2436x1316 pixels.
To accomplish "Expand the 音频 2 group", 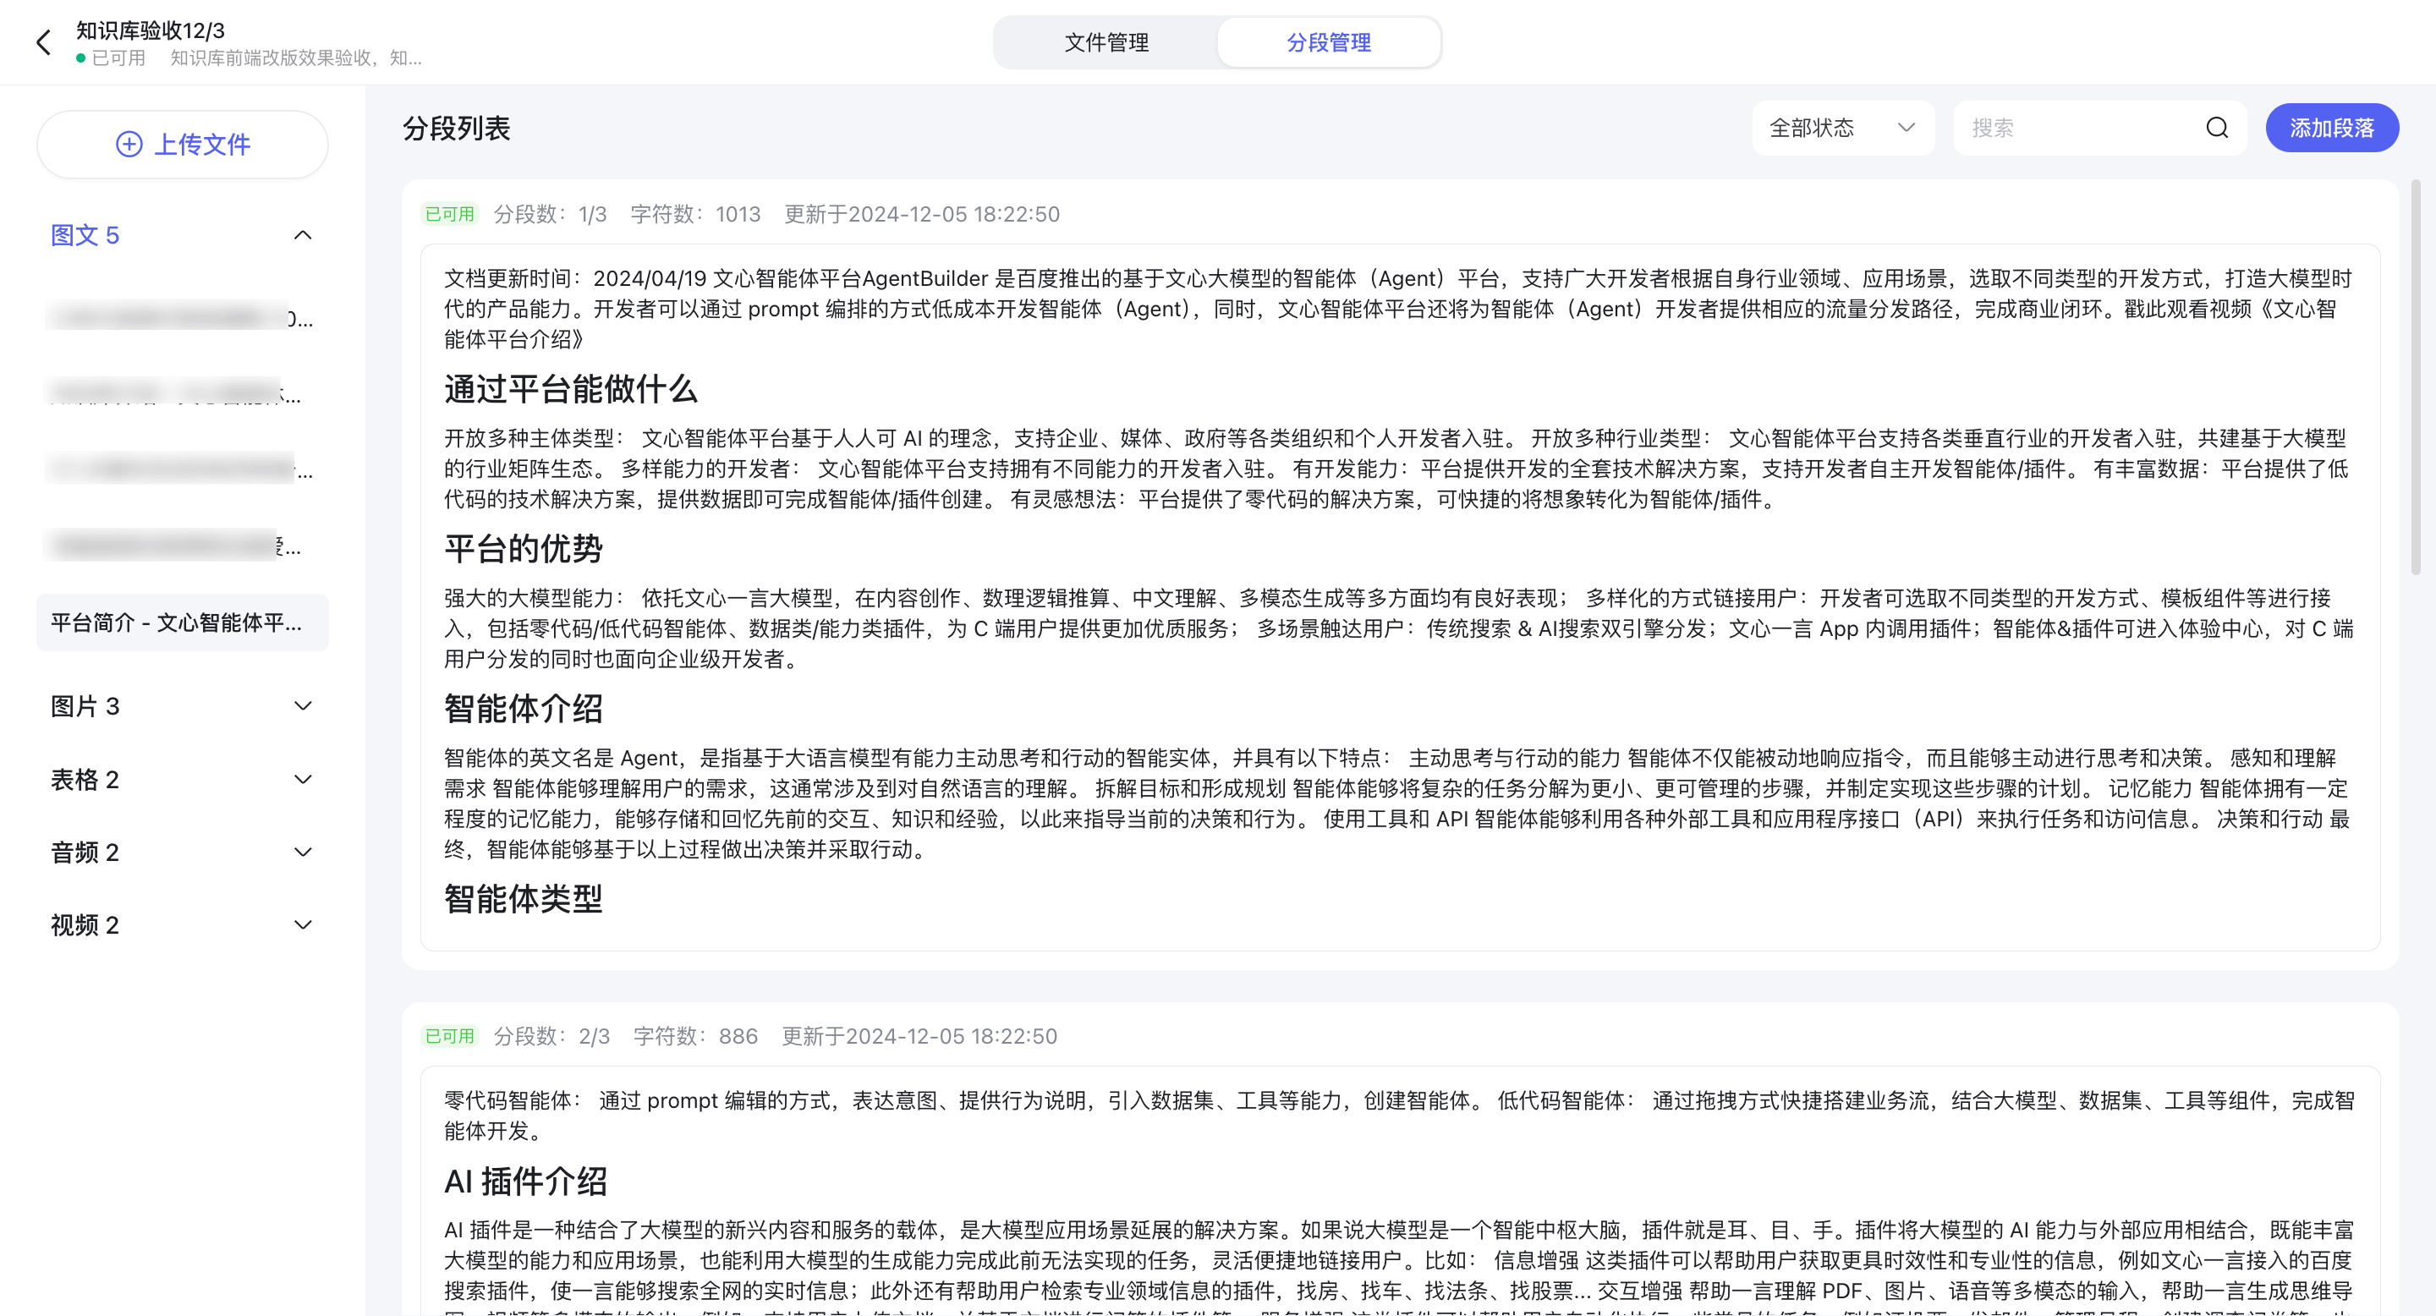I will click(303, 853).
